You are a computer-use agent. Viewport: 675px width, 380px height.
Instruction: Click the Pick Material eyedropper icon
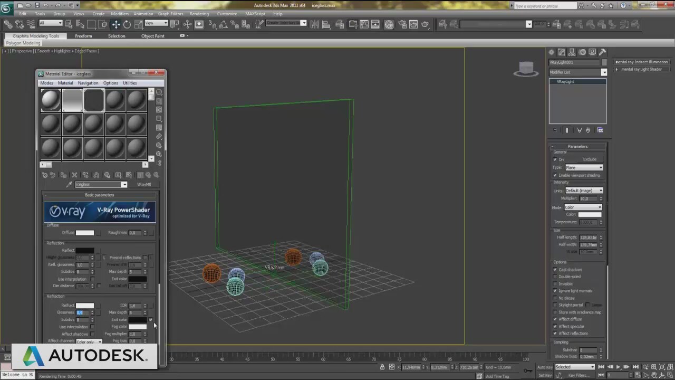point(69,185)
